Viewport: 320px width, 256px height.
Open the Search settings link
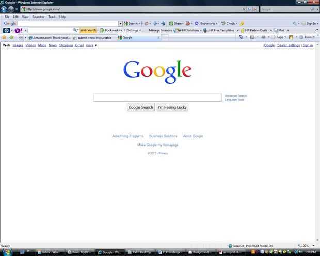(289, 45)
